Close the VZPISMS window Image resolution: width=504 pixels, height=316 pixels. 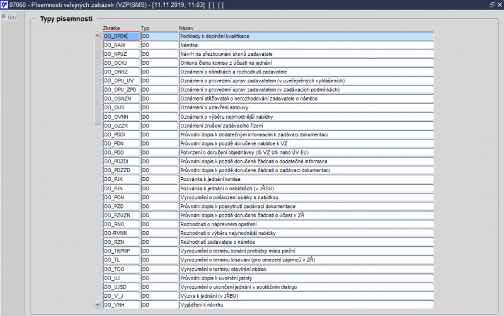(x=500, y=4)
